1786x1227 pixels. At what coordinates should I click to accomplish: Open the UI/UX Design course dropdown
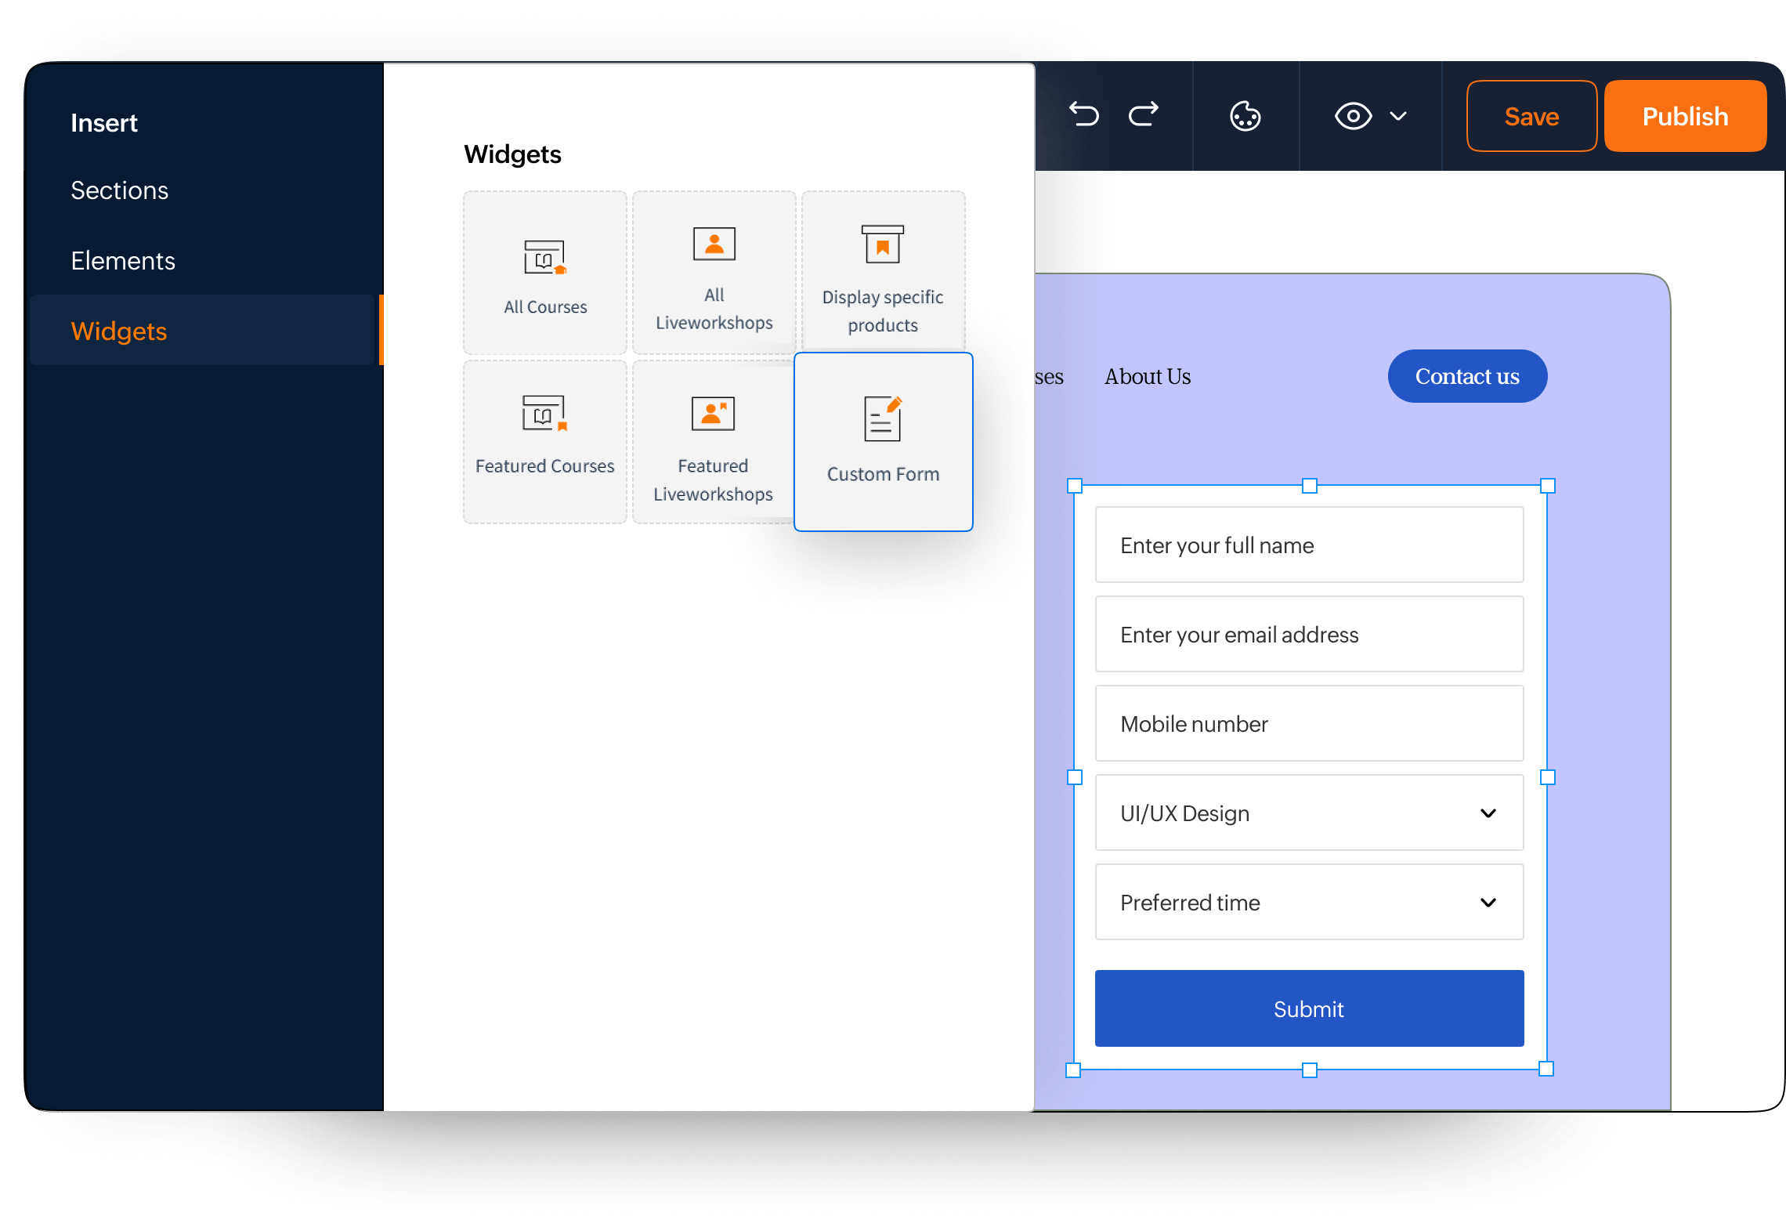pyautogui.click(x=1488, y=813)
